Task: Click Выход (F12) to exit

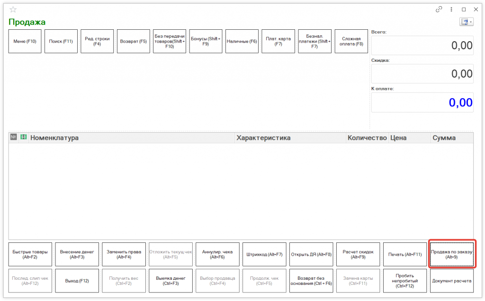Action: tap(77, 281)
